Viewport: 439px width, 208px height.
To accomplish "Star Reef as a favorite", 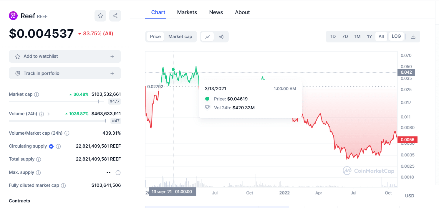I will pyautogui.click(x=100, y=16).
